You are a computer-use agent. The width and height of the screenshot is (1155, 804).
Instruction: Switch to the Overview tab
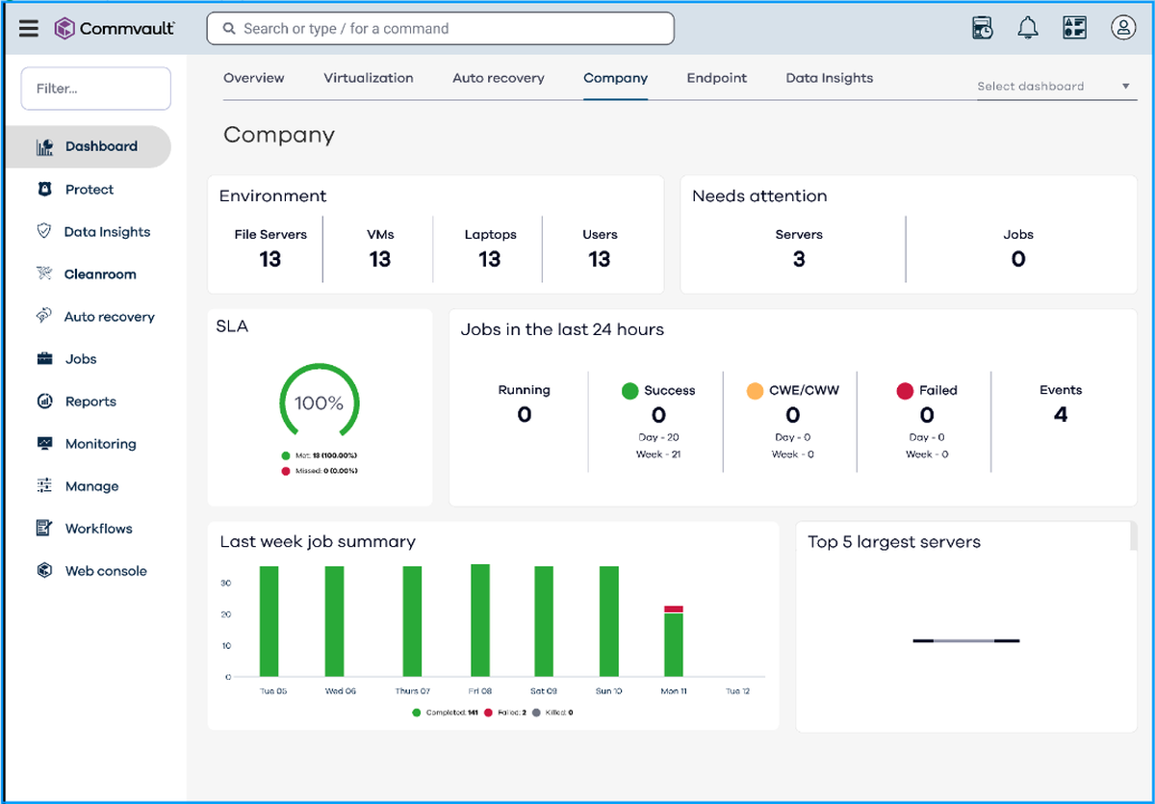(253, 78)
